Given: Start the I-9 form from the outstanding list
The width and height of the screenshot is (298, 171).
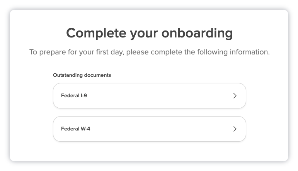Looking at the screenshot, I should [150, 96].
